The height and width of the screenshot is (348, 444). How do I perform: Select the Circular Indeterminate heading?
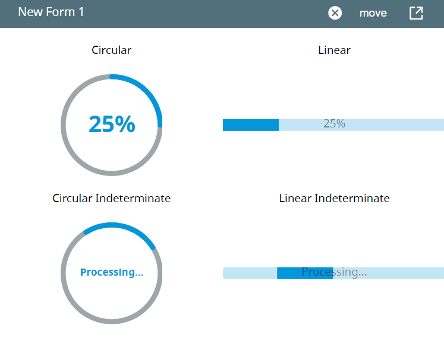112,199
